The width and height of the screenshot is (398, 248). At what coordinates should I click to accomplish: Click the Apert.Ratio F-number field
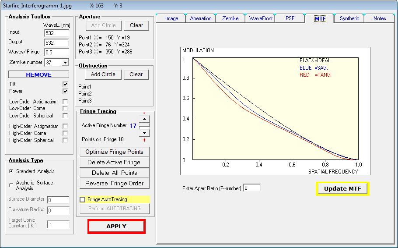click(252, 188)
